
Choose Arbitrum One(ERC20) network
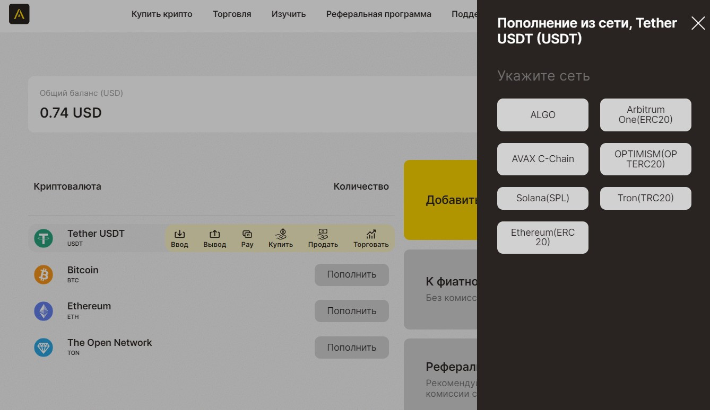pos(645,115)
